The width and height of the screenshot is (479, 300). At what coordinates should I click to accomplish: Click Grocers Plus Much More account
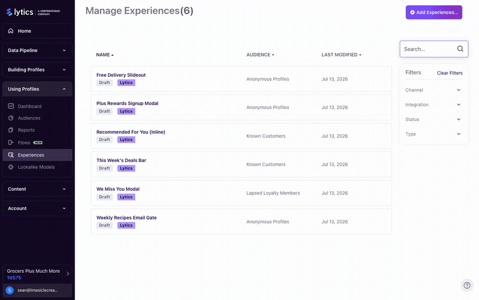34,271
